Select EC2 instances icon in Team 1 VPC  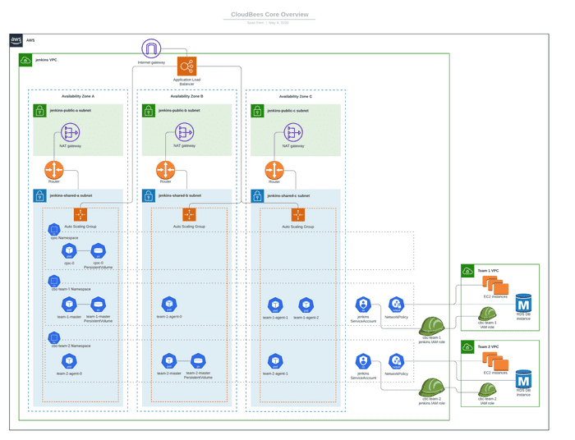point(495,285)
